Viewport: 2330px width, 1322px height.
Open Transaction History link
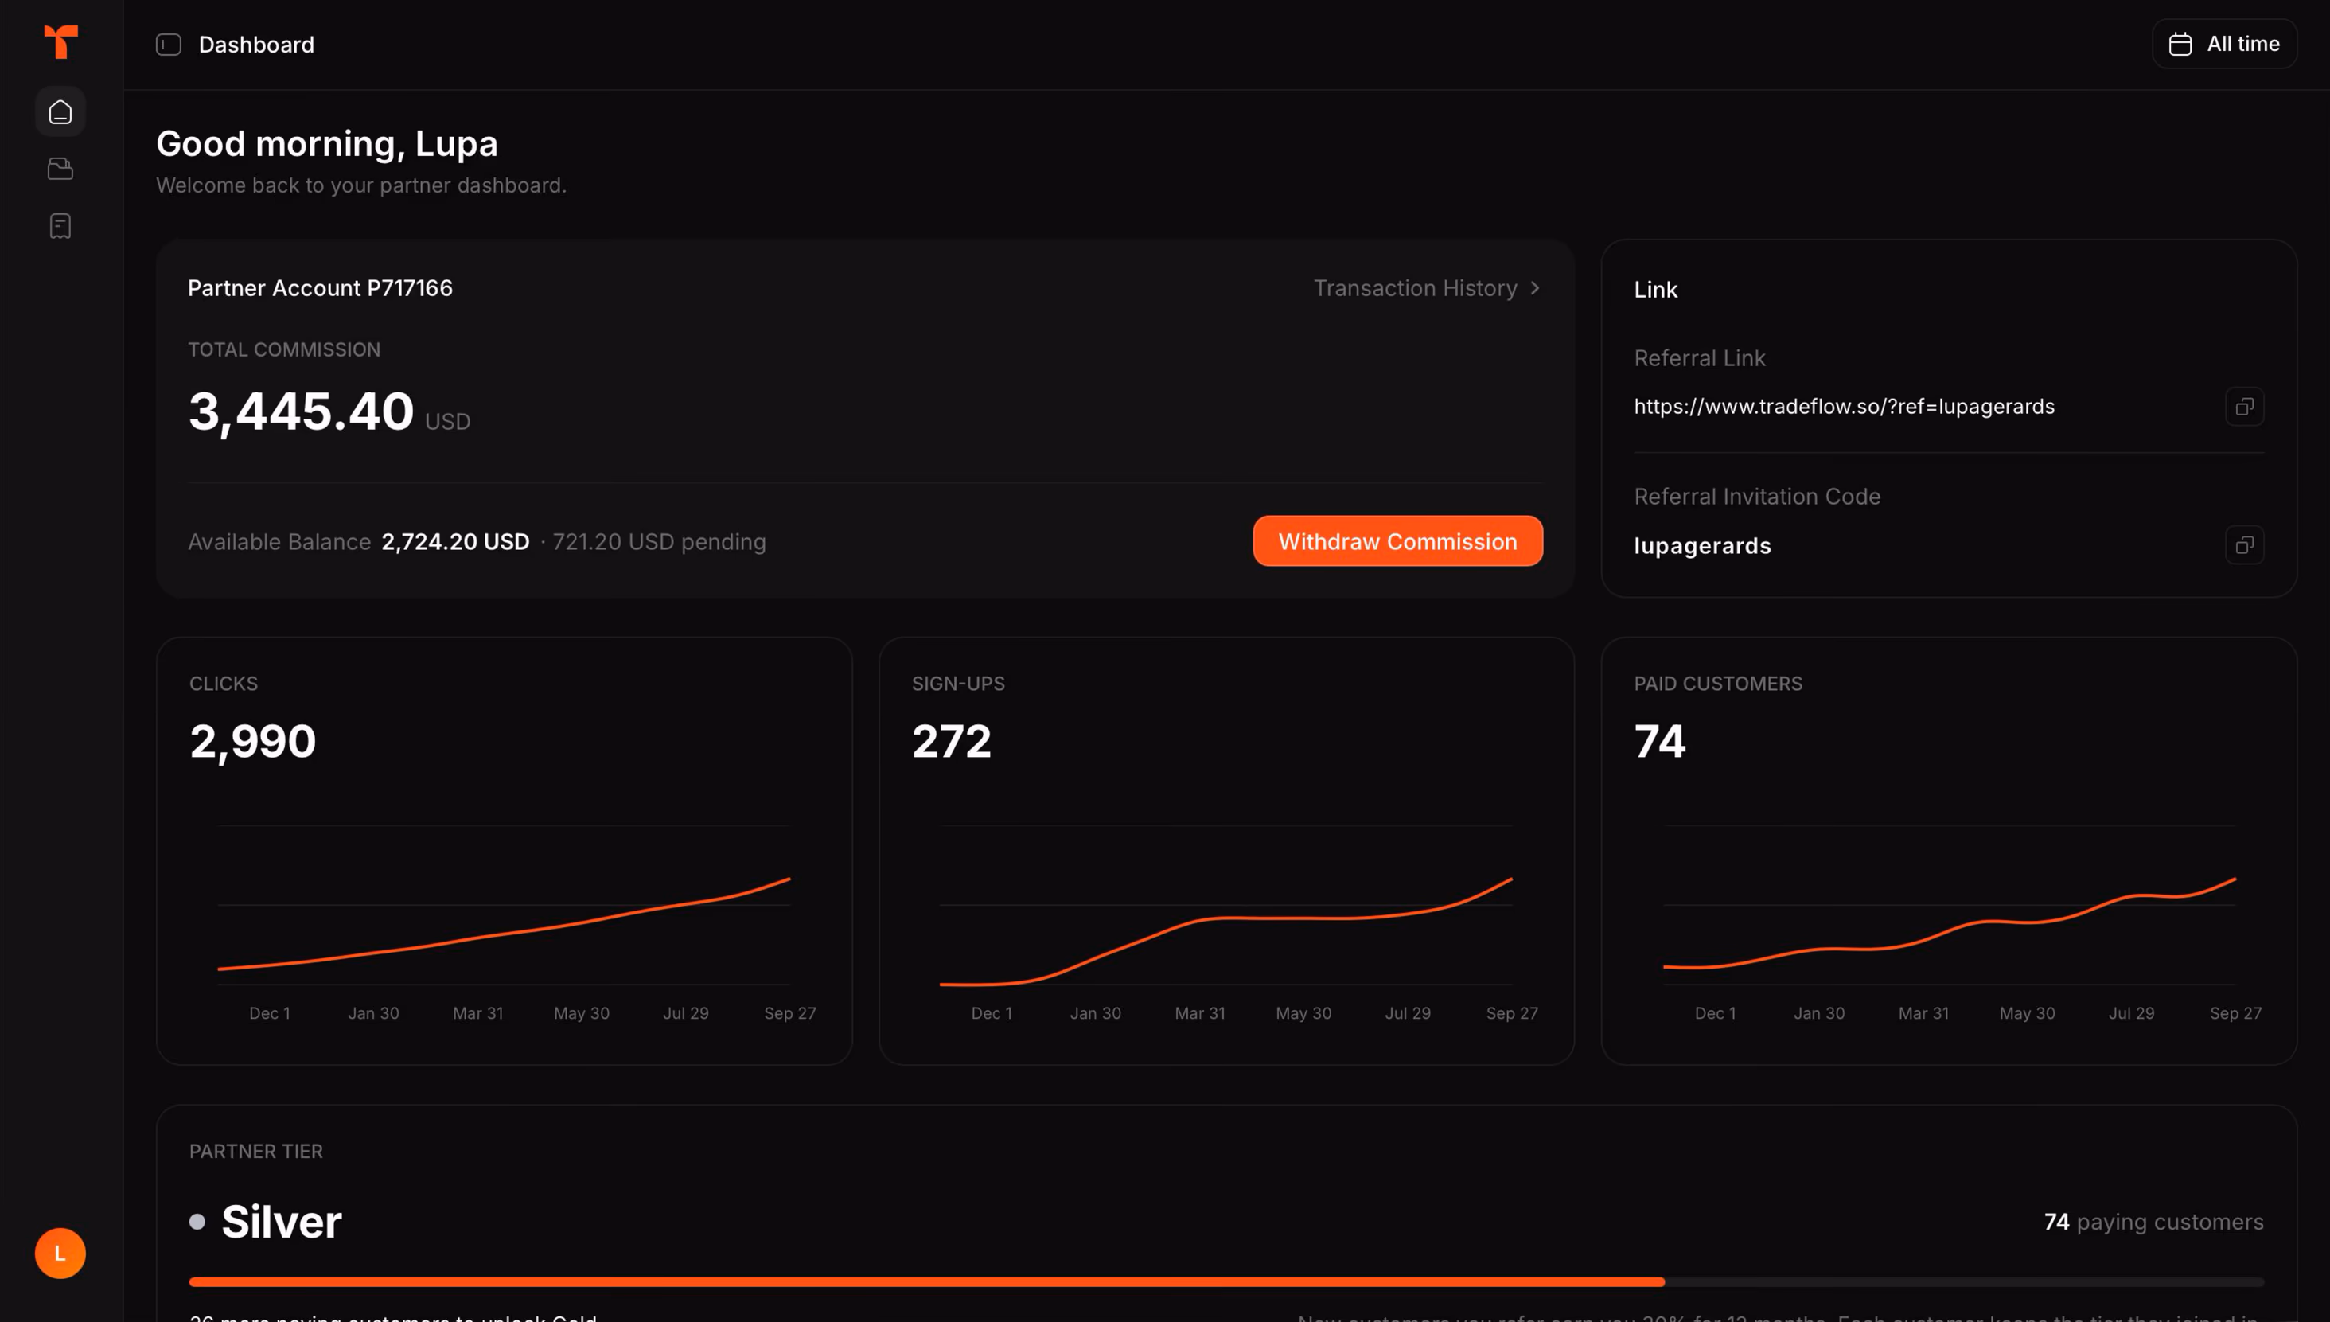1427,288
